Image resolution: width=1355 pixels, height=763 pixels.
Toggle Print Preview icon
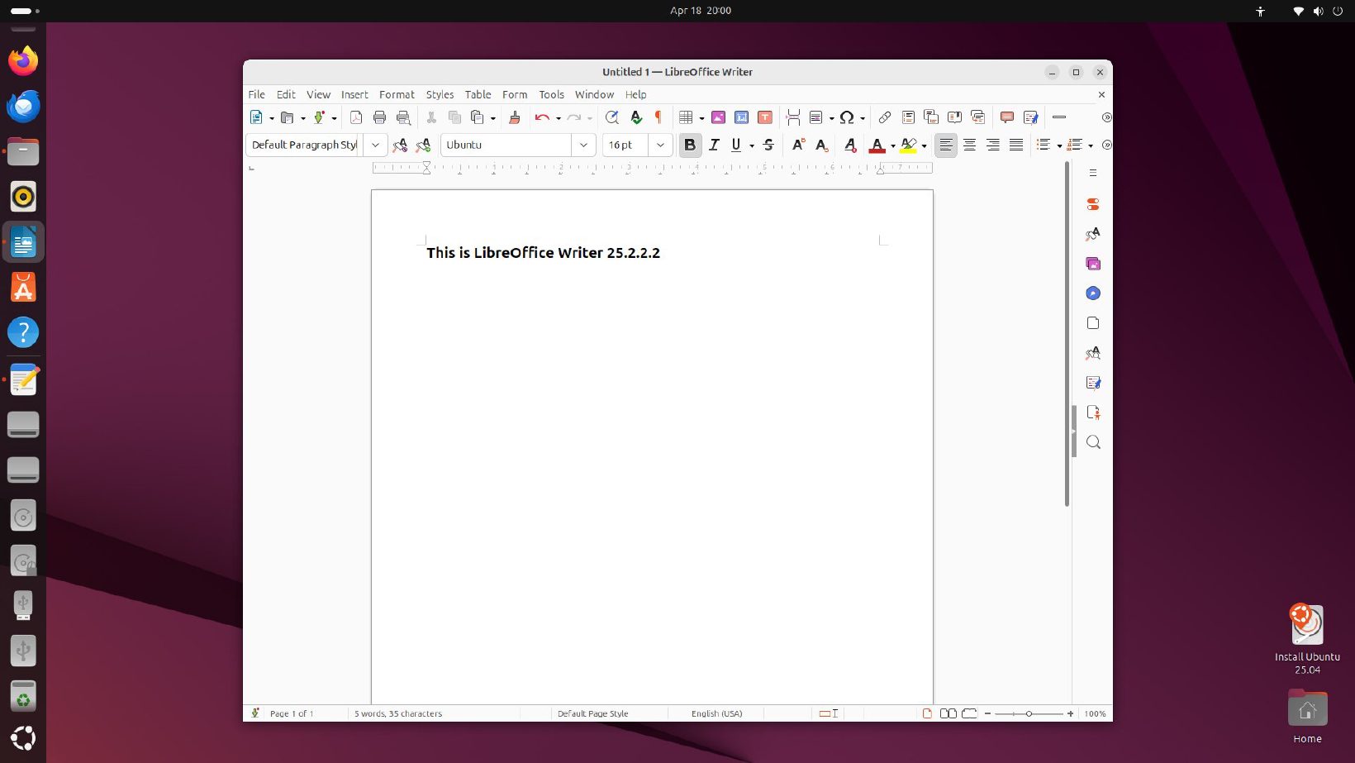coord(403,117)
